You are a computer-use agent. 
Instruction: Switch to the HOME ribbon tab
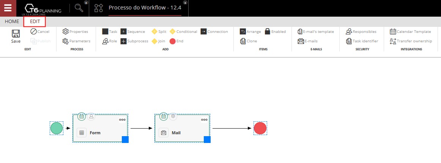[x=12, y=22]
